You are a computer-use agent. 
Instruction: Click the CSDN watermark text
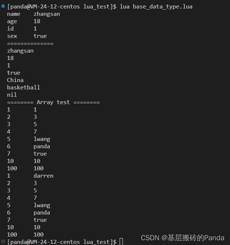pos(183,238)
